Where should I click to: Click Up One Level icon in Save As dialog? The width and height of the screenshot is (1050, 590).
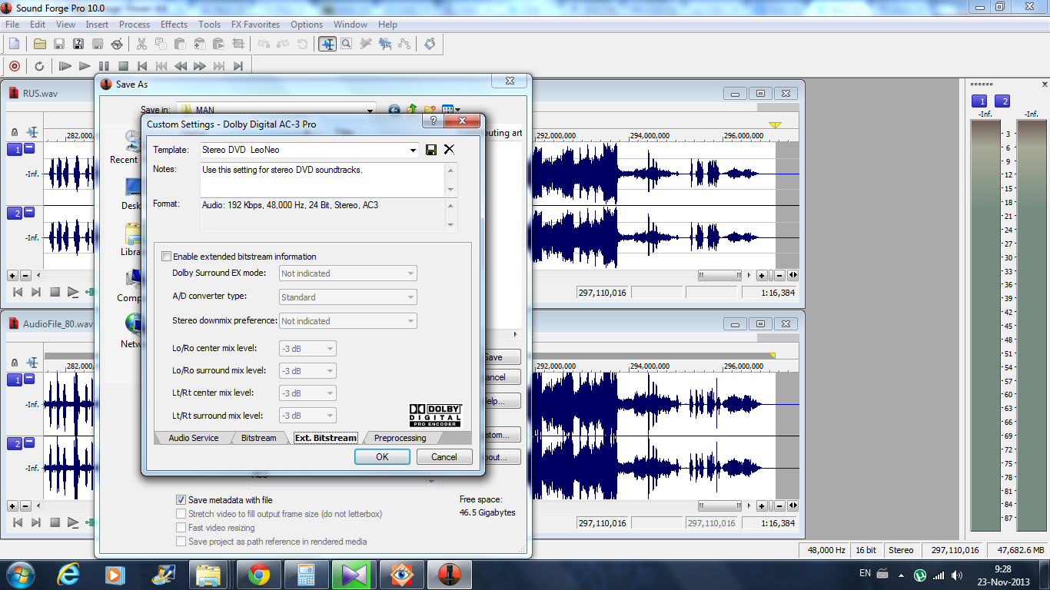point(412,111)
